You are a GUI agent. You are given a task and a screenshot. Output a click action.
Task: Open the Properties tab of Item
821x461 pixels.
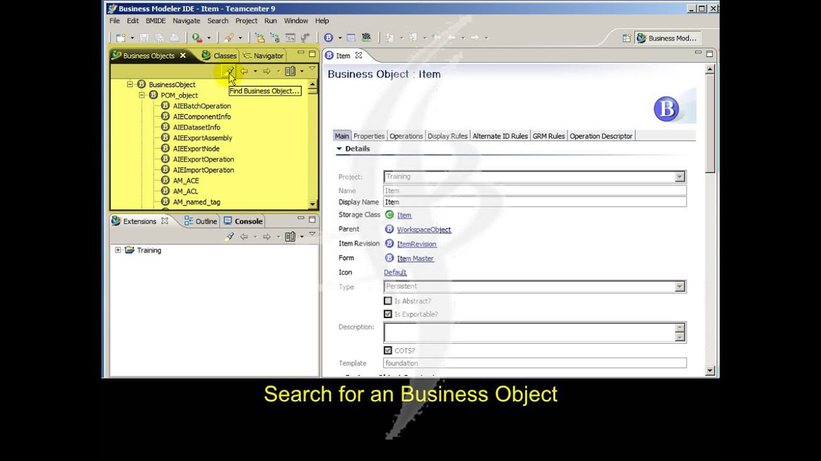369,136
